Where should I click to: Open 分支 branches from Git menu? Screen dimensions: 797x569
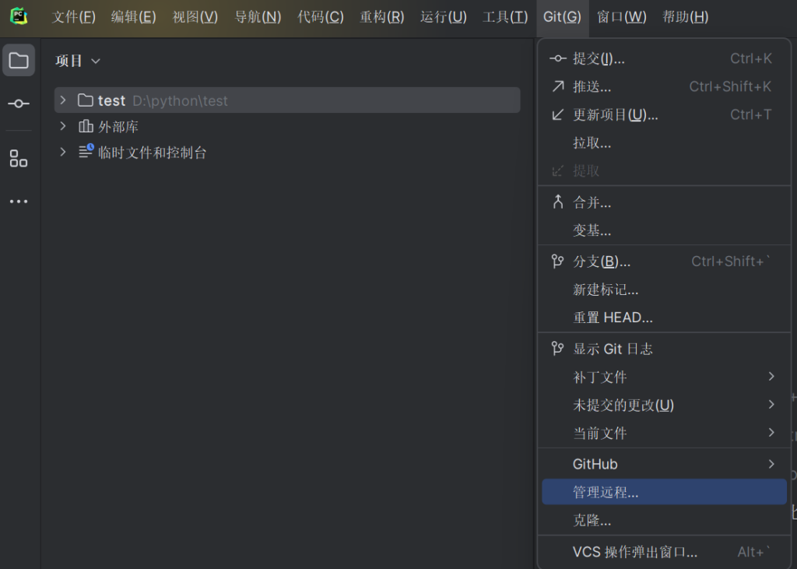click(601, 262)
